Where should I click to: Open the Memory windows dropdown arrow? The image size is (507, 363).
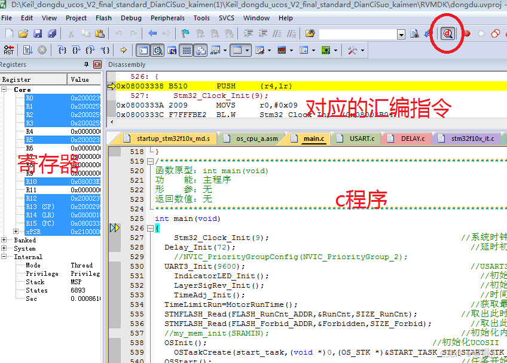coord(248,50)
